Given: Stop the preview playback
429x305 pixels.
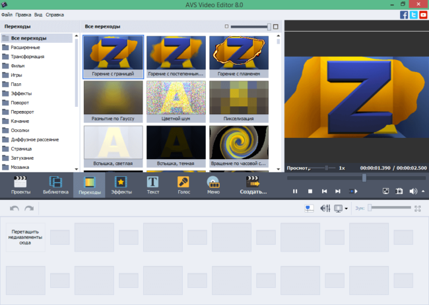Looking at the screenshot, I should pos(310,191).
